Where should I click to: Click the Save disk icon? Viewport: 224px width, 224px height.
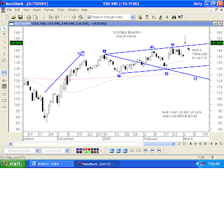20,17
